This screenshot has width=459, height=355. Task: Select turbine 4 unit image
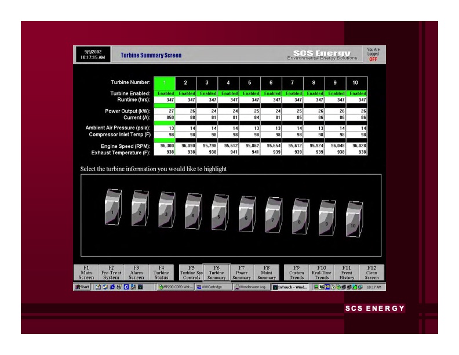coord(193,211)
